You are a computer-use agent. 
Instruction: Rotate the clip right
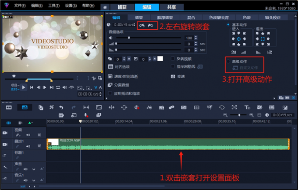click(150, 25)
